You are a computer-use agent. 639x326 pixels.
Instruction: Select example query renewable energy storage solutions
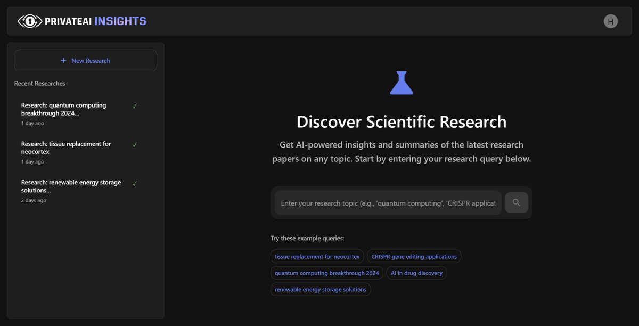point(321,289)
